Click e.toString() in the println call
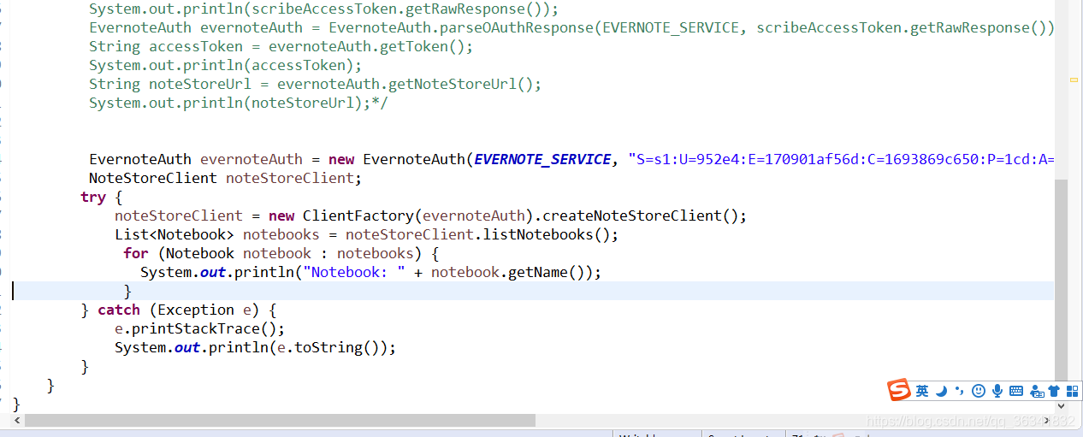The width and height of the screenshot is (1083, 437). click(x=332, y=347)
